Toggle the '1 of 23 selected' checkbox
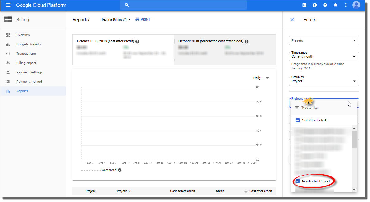 coord(298,120)
